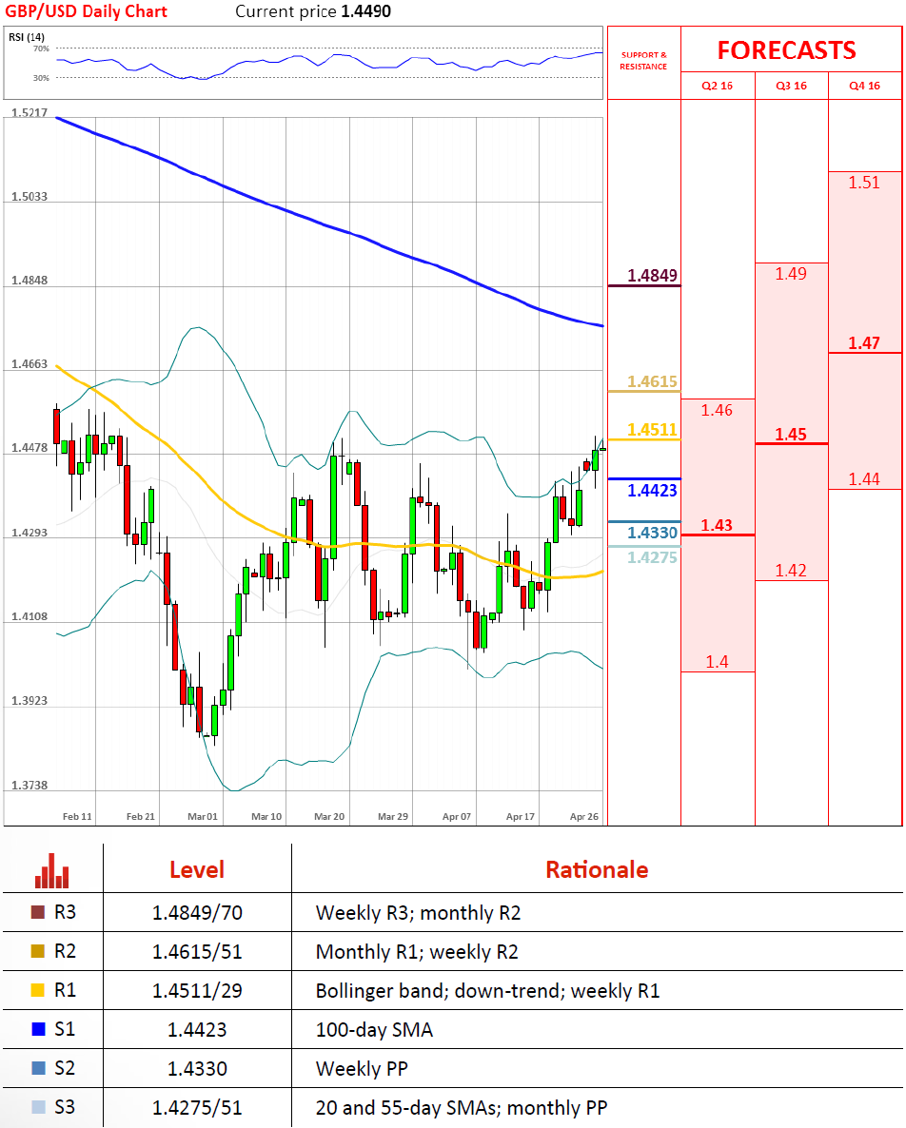Select the Q2 16 forecast column header
Image resolution: width=906 pixels, height=1128 pixels.
point(718,86)
